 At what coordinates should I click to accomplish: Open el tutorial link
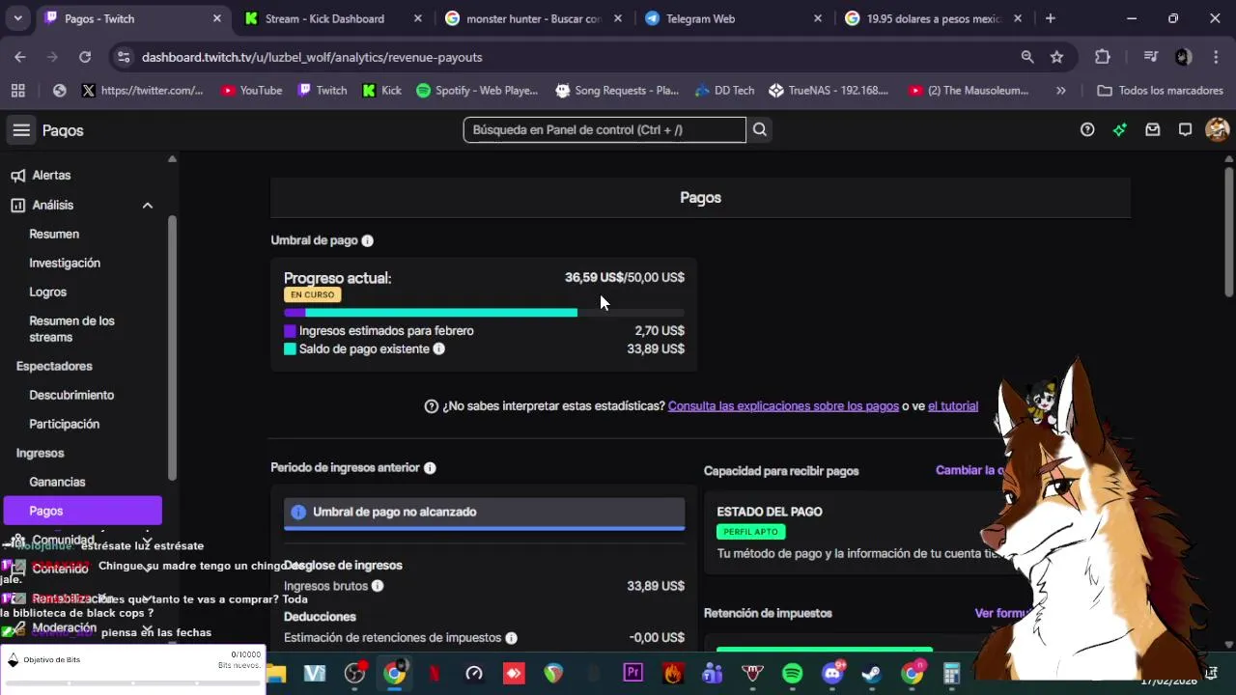[953, 406]
